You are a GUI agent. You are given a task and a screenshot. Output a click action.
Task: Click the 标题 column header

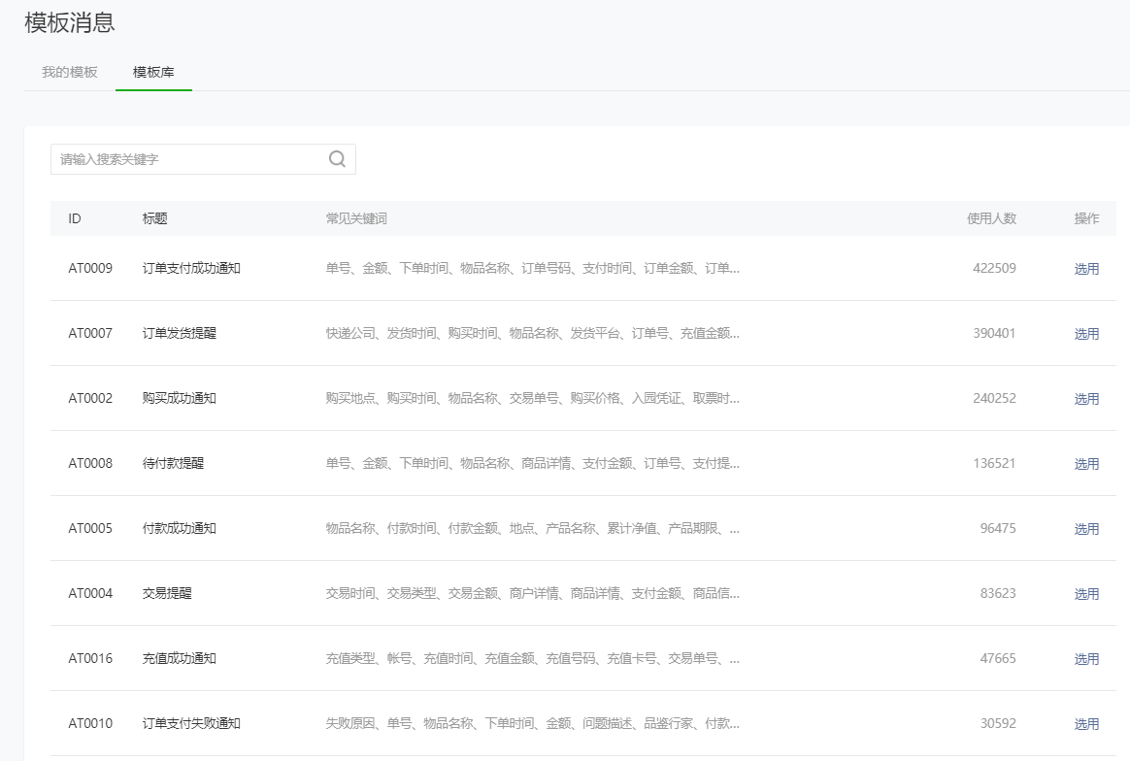coord(154,218)
